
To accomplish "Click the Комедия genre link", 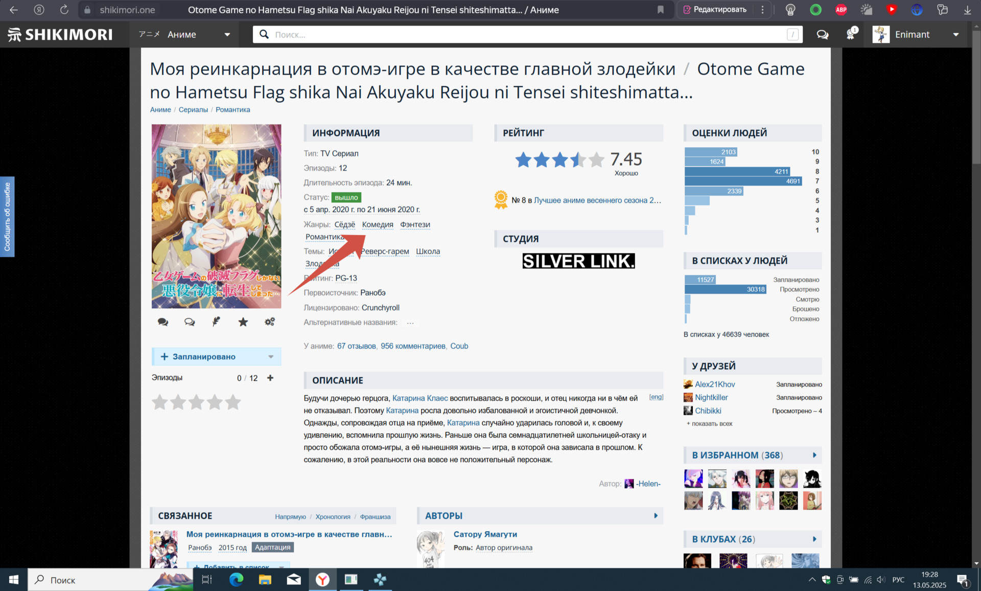I will [378, 224].
